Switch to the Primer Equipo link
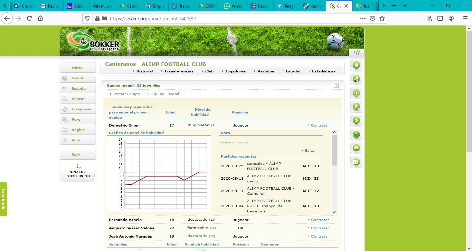This screenshot has width=472, height=251. (x=126, y=94)
